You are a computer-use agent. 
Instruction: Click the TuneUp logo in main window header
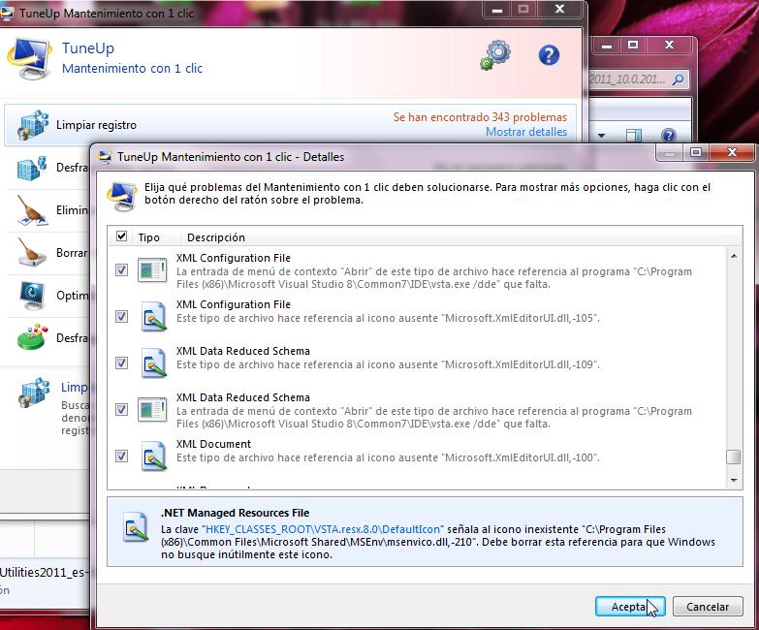29,58
